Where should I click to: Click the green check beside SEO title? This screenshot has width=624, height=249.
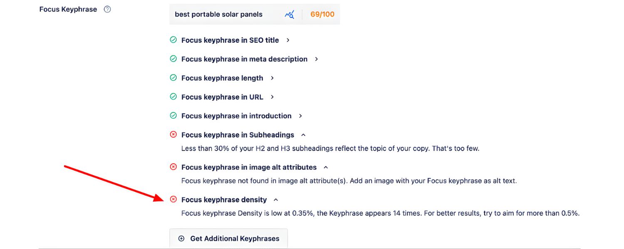pos(173,40)
